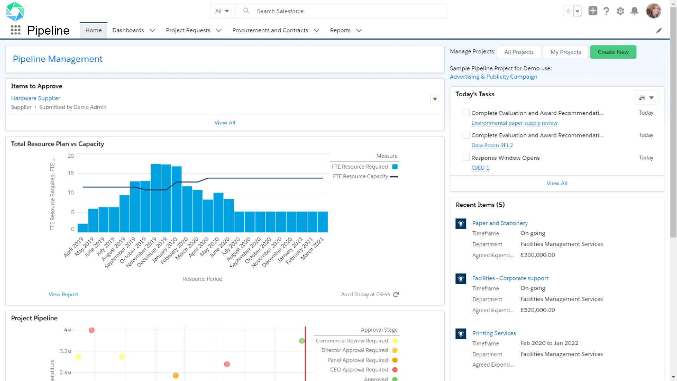Open the favorites star icon

tap(568, 11)
